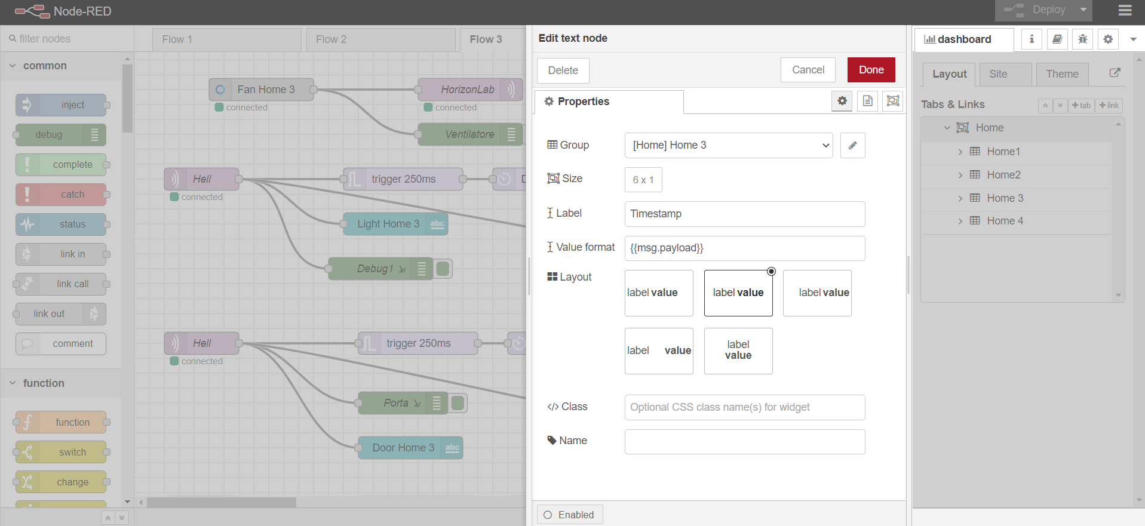Open the sidebar info tab
Image resolution: width=1145 pixels, height=526 pixels.
1031,39
